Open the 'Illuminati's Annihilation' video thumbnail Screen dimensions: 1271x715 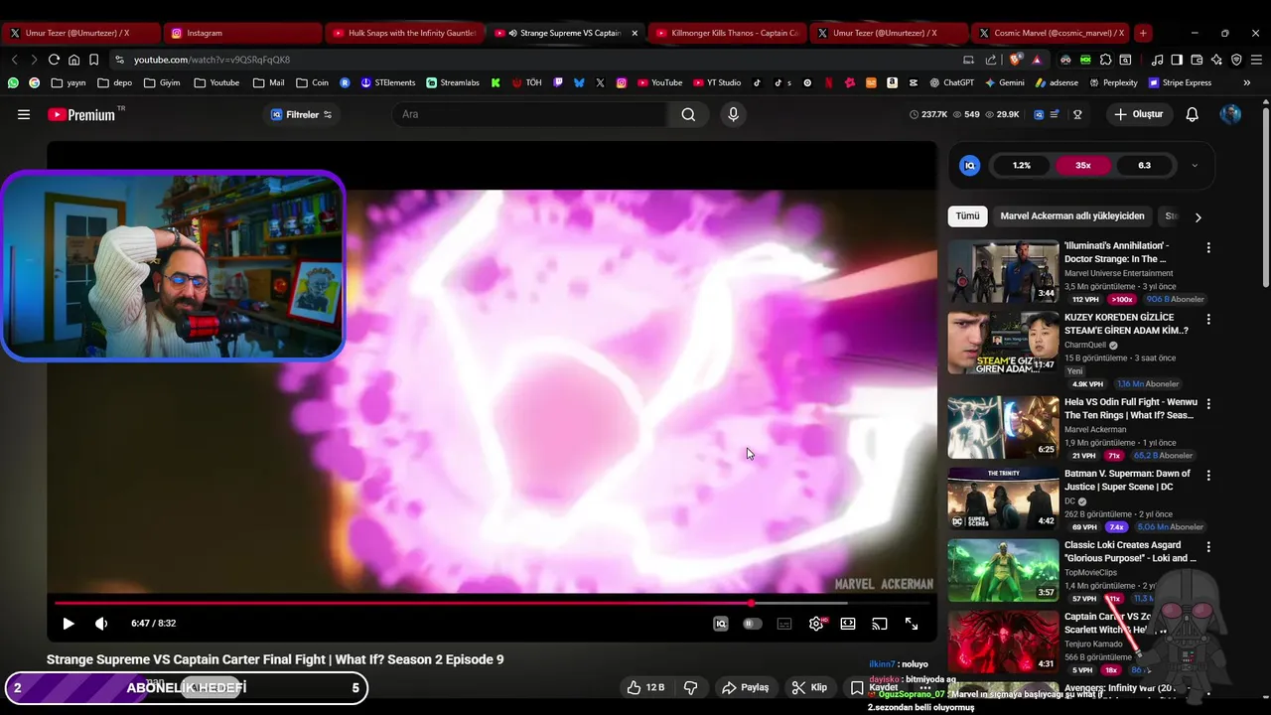(x=1003, y=271)
